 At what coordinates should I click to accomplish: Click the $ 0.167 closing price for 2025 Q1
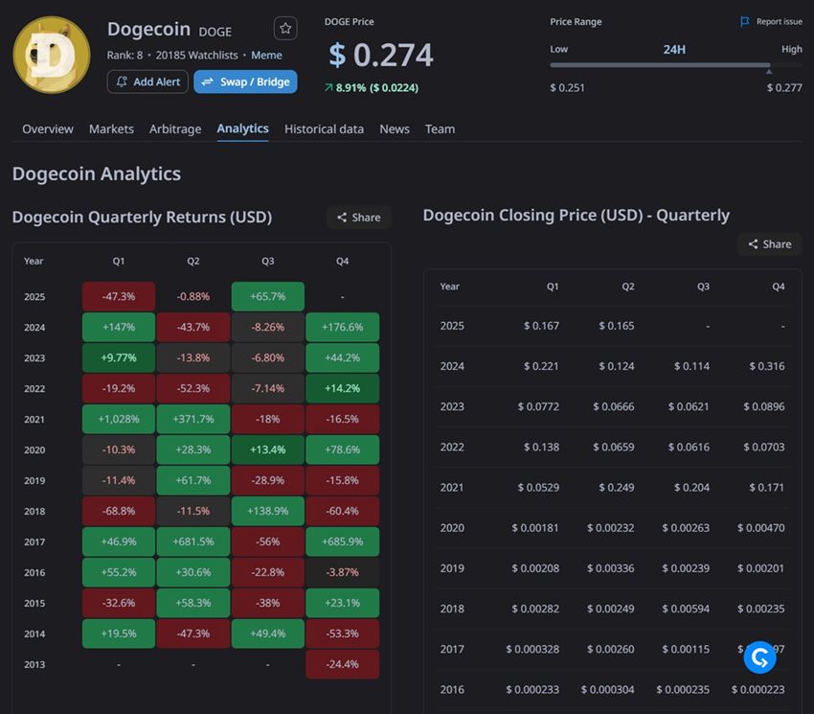tap(541, 326)
